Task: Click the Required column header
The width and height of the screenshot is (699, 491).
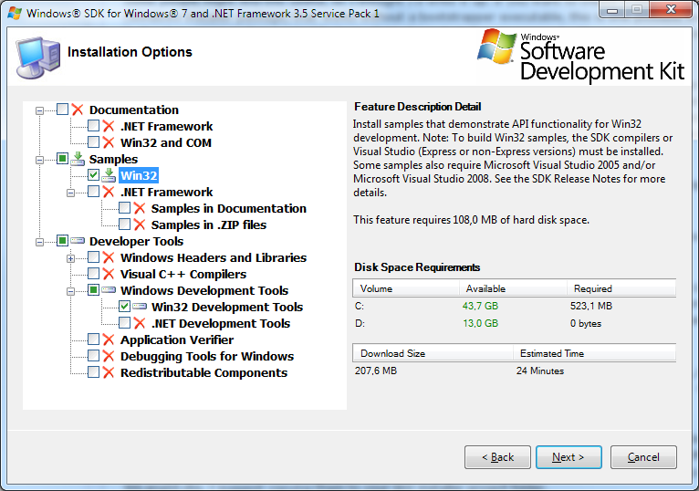Action: tap(621, 288)
